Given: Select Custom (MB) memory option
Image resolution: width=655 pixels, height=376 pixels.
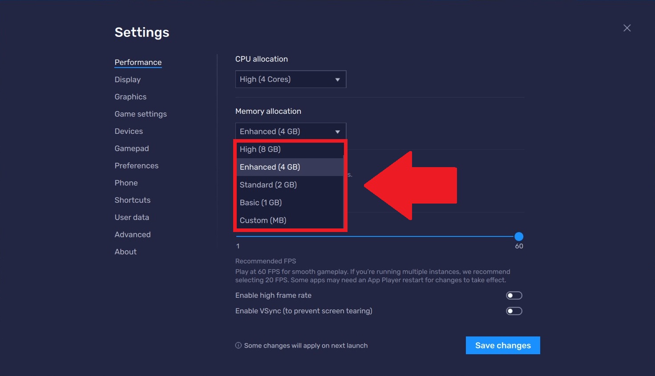Looking at the screenshot, I should point(290,220).
